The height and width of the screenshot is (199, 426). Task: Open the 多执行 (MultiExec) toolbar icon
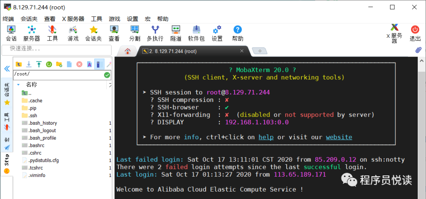click(x=155, y=33)
